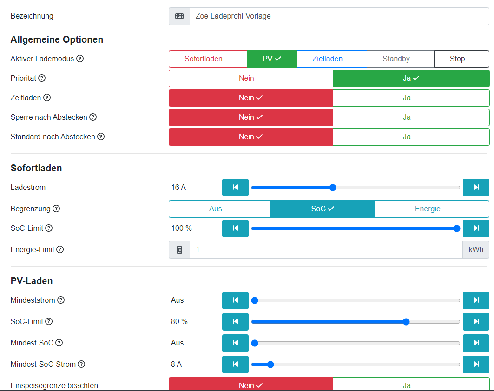Click the Sofortladen SoC-Limit slider handle
Viewport: 494px width, 391px height.
[x=456, y=228]
